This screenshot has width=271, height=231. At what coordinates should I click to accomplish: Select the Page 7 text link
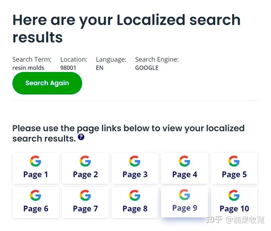pos(85,209)
